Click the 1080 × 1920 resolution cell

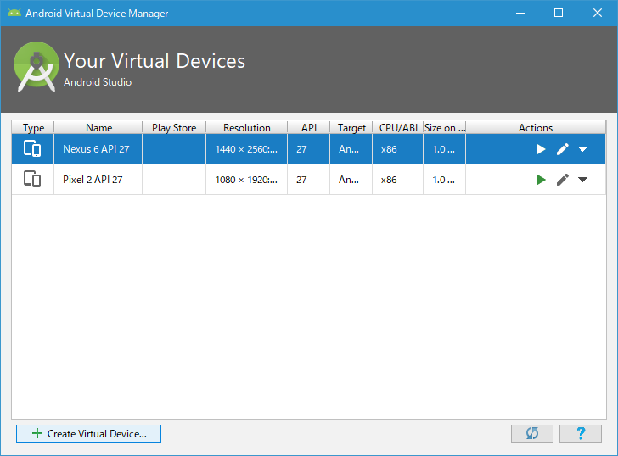tap(247, 180)
